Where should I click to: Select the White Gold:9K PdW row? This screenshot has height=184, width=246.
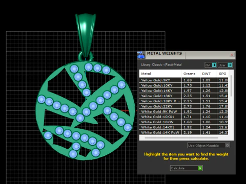click(x=183, y=111)
